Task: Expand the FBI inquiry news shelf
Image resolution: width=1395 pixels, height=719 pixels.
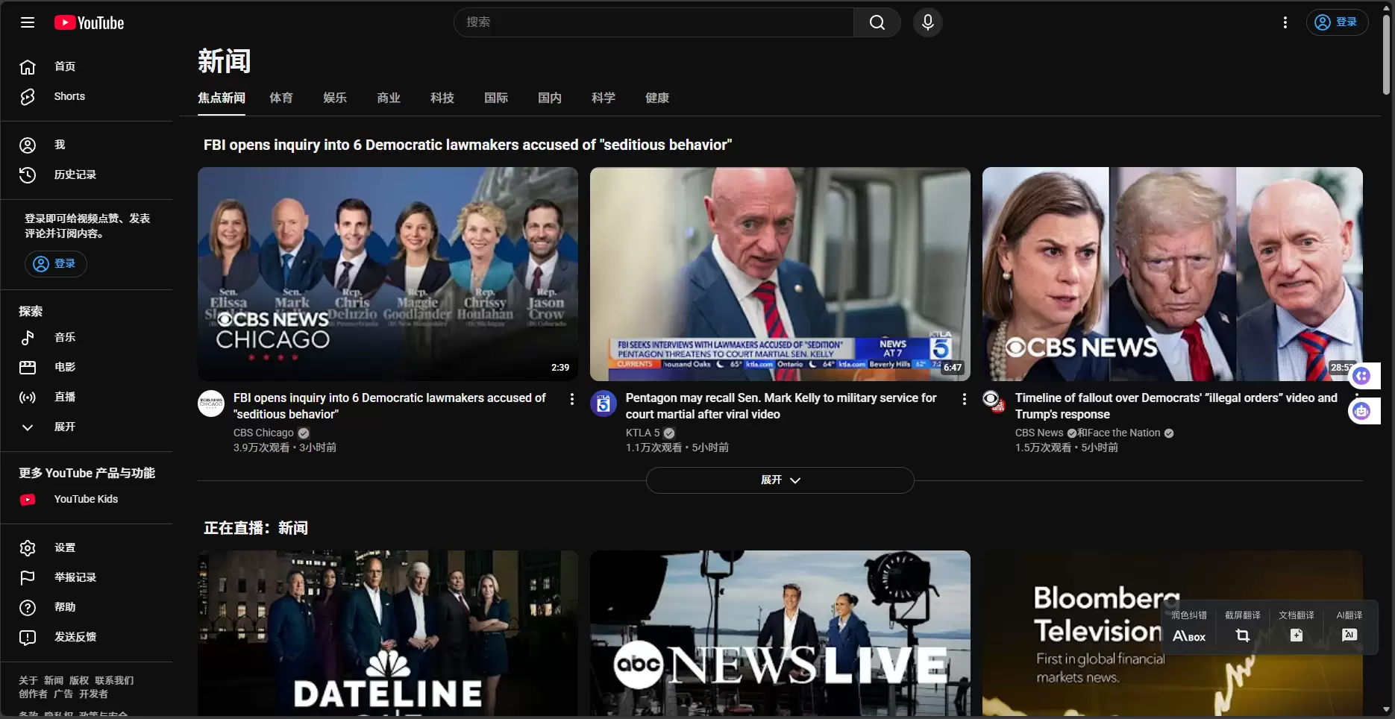Action: [x=780, y=480]
